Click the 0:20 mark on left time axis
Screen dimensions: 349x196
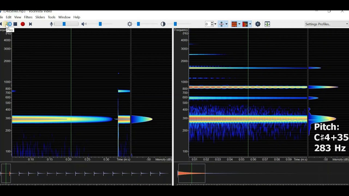(x=68, y=160)
